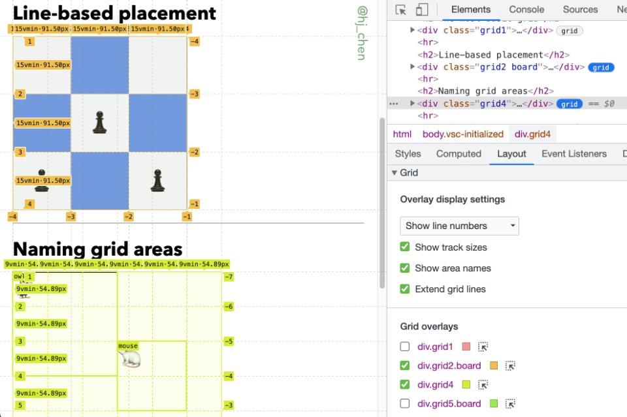Click highlight-element icon next to div.grid4
627x417 pixels.
483,385
